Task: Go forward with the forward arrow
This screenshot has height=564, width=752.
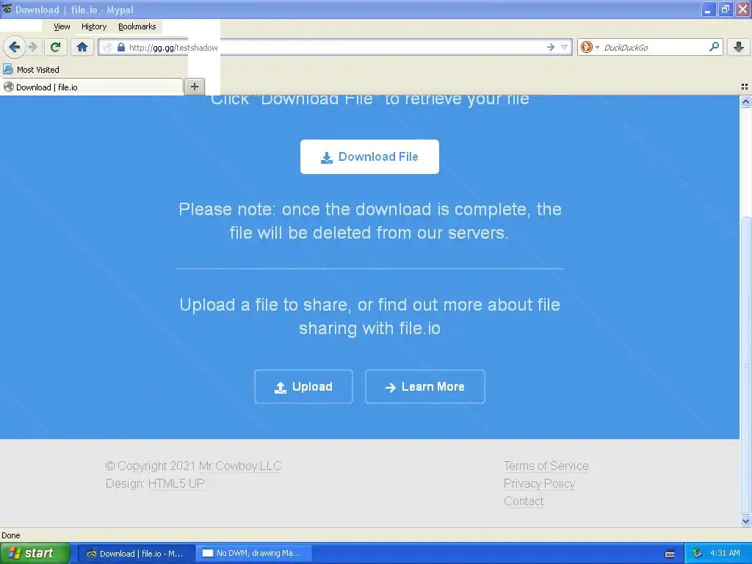Action: point(33,47)
